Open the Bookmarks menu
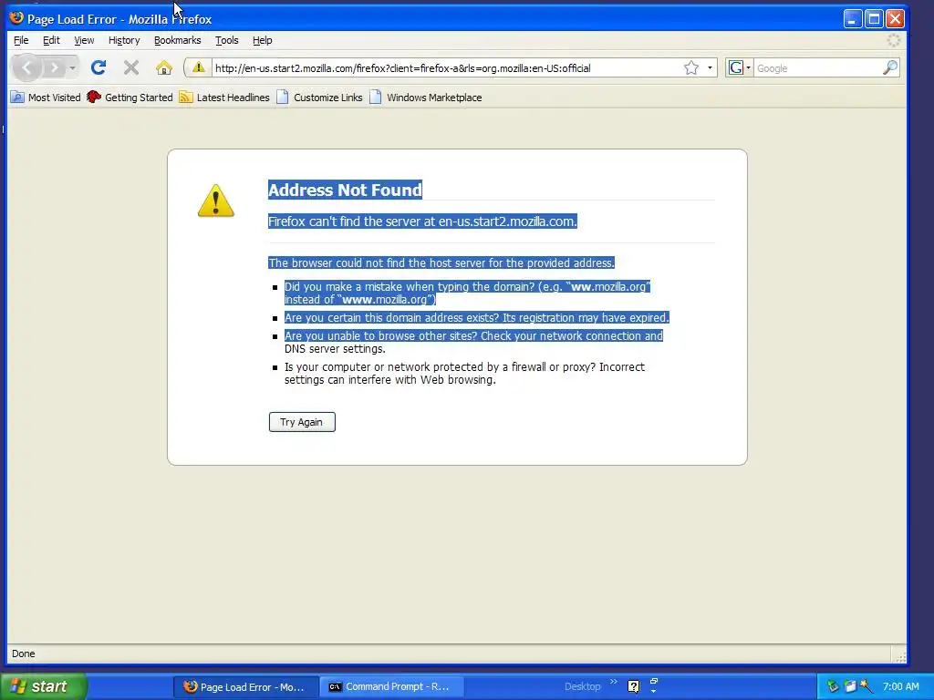The height and width of the screenshot is (700, 934). [178, 40]
